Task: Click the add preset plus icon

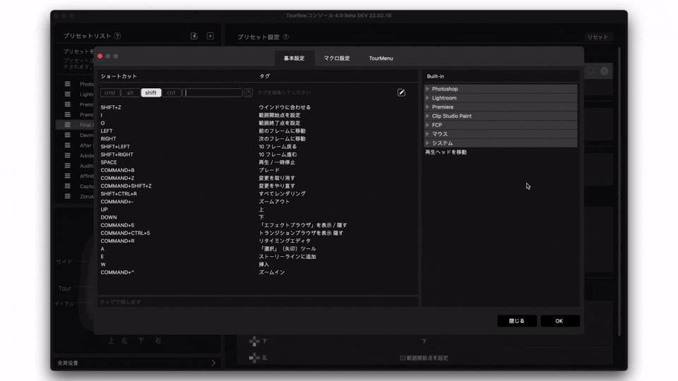Action: tap(210, 36)
